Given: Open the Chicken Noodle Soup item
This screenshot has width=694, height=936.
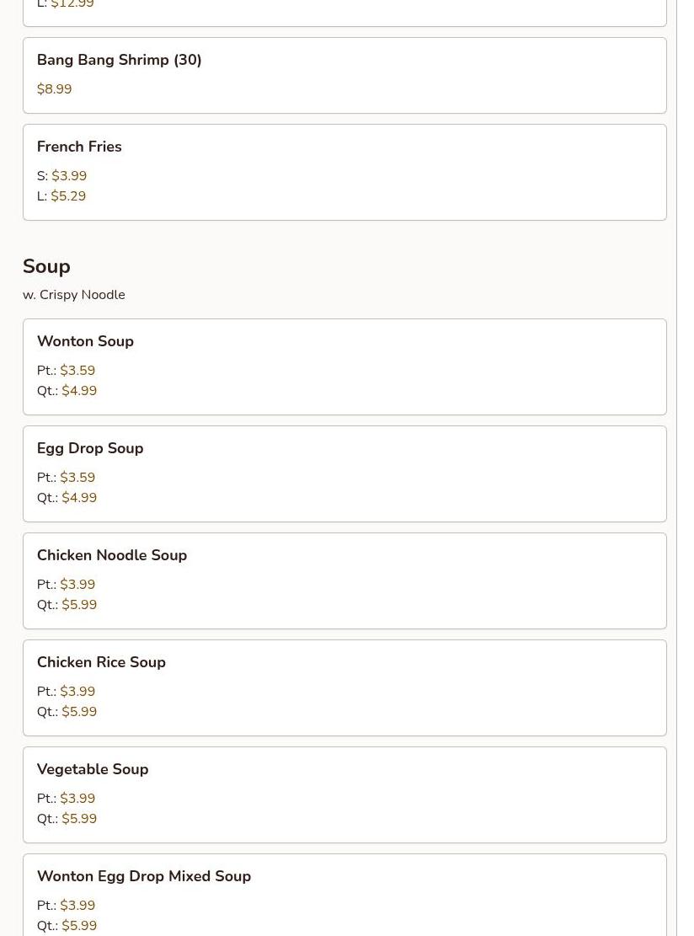Looking at the screenshot, I should [x=112, y=555].
